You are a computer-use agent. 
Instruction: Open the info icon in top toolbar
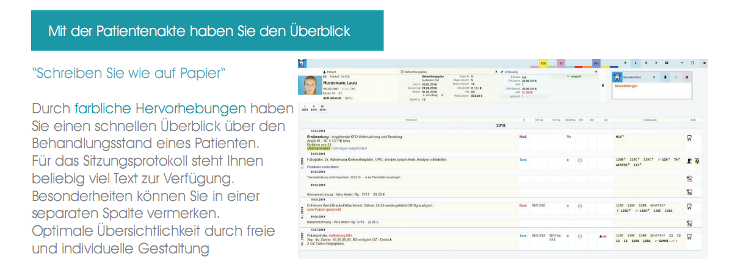tap(636, 63)
